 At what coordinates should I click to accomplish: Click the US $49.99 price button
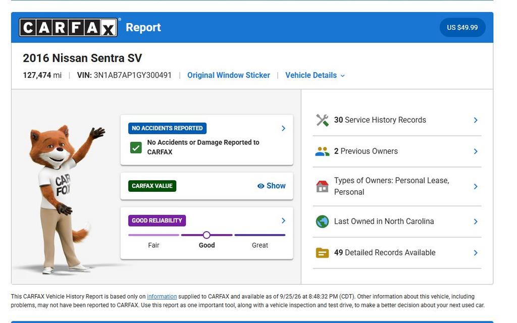(x=462, y=27)
